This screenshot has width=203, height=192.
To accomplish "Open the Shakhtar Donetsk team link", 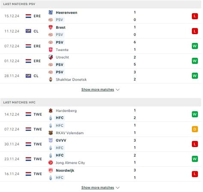I will coord(71,79).
